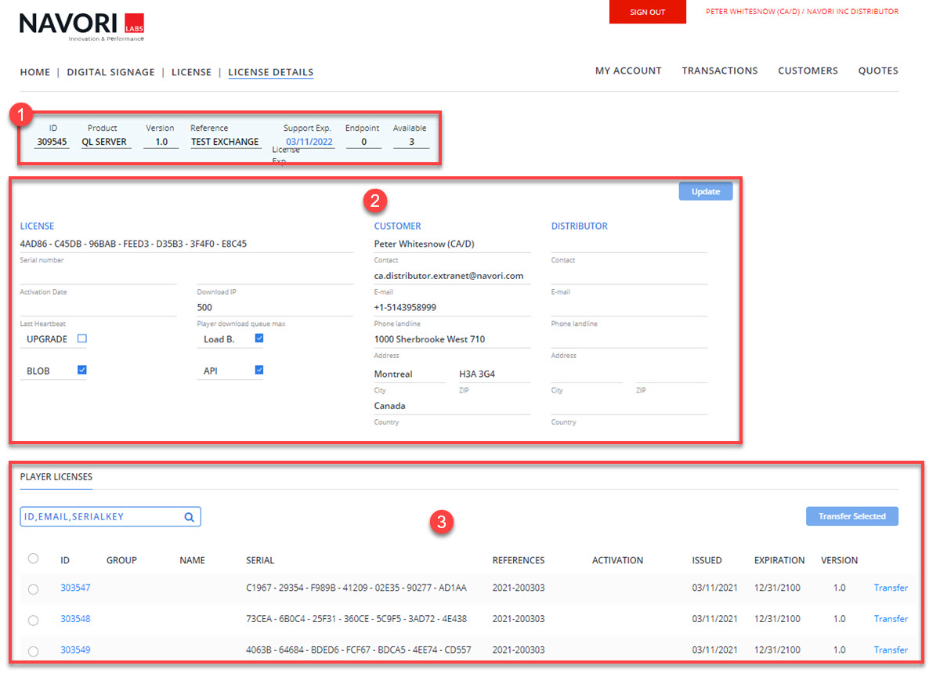Enable the UPGRADE checkbox

[x=81, y=339]
